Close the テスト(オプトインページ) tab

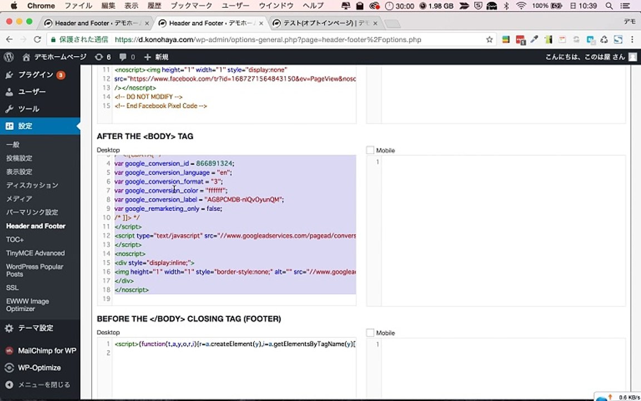pos(375,23)
